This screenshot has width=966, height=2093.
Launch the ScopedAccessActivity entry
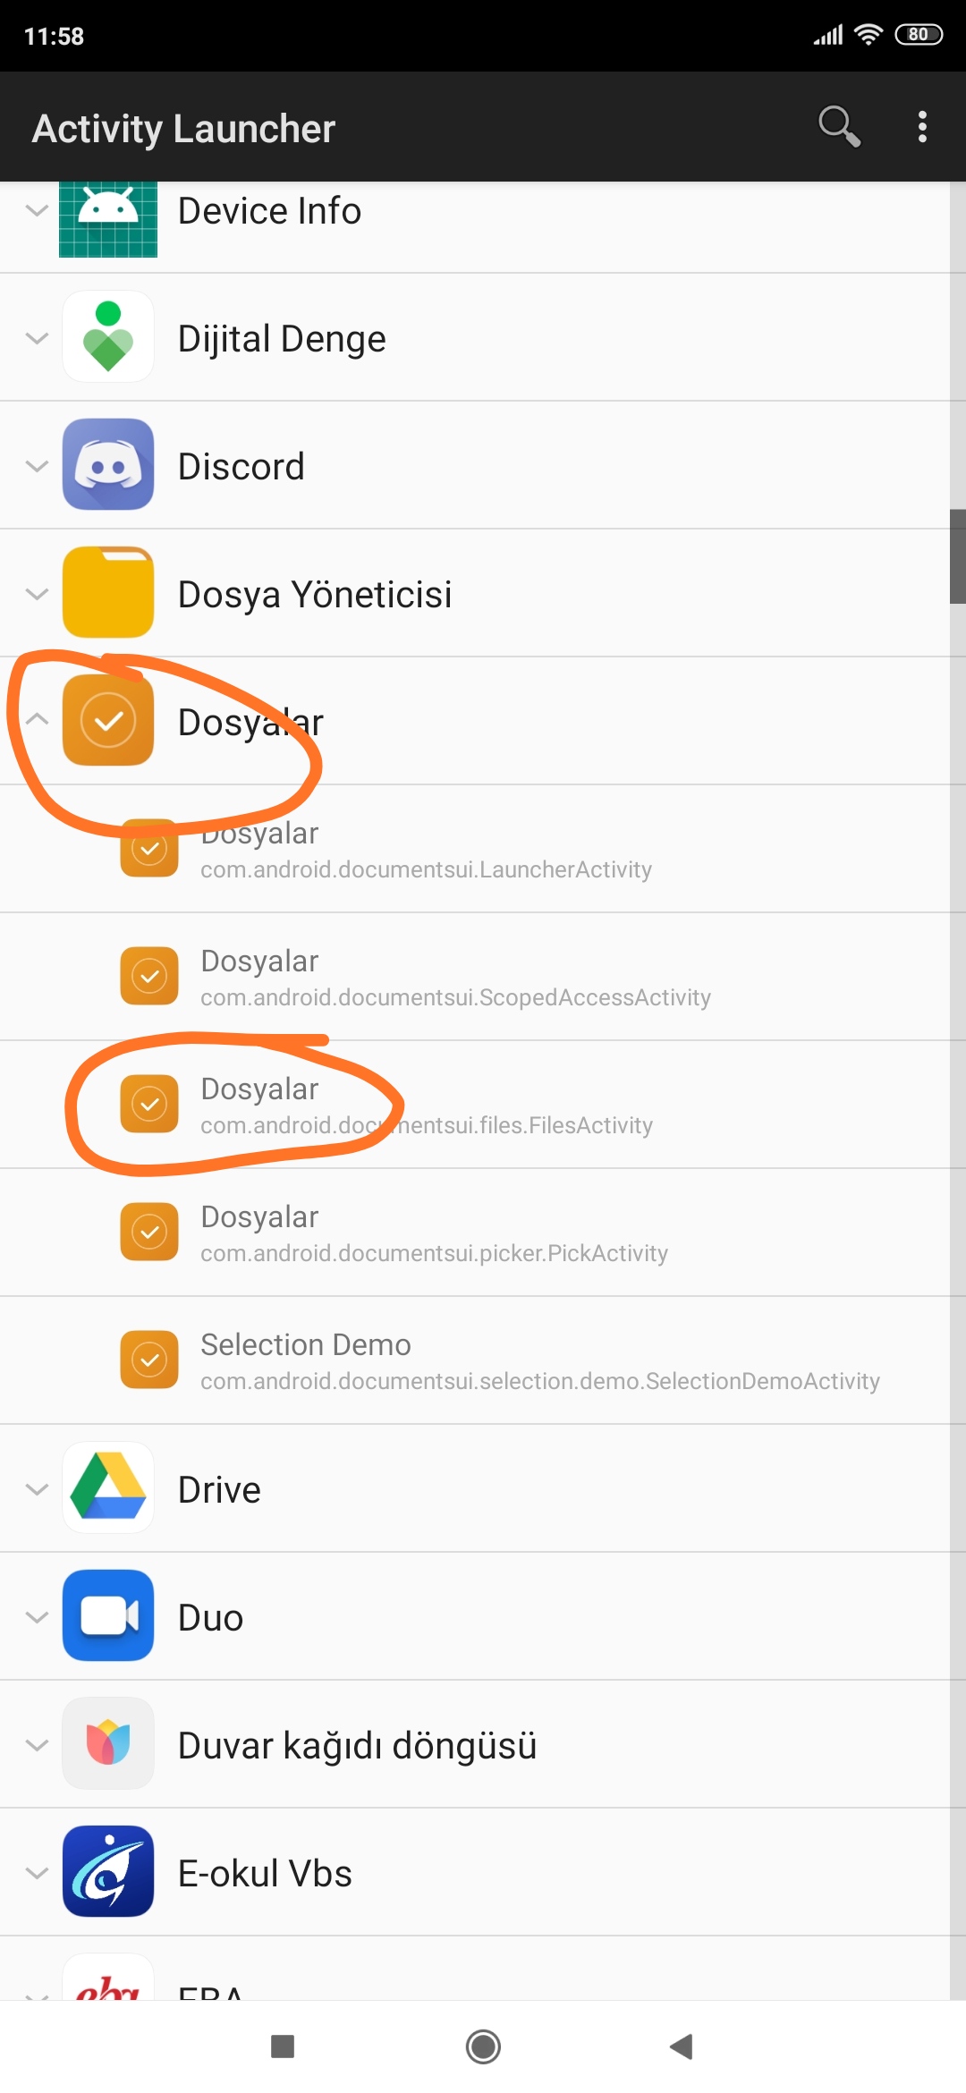point(455,978)
